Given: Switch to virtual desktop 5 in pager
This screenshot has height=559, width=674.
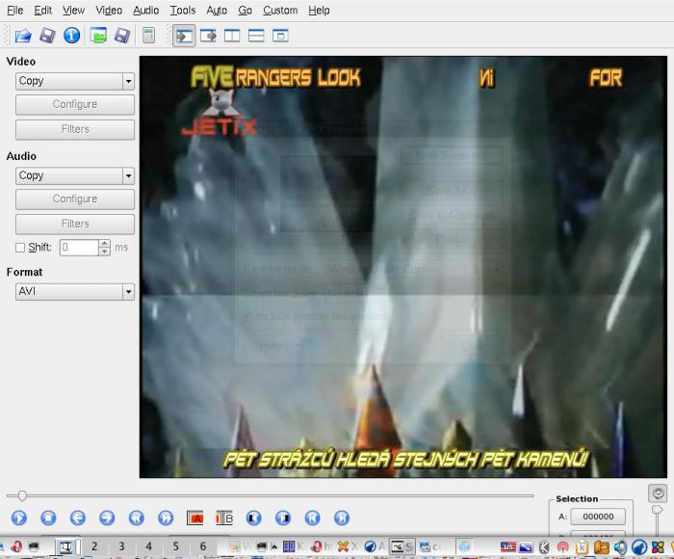Looking at the screenshot, I should [176, 546].
